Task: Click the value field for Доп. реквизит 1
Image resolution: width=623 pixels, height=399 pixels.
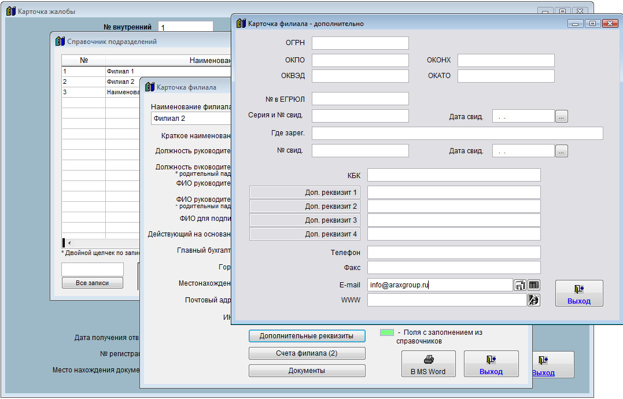Action: (454, 192)
